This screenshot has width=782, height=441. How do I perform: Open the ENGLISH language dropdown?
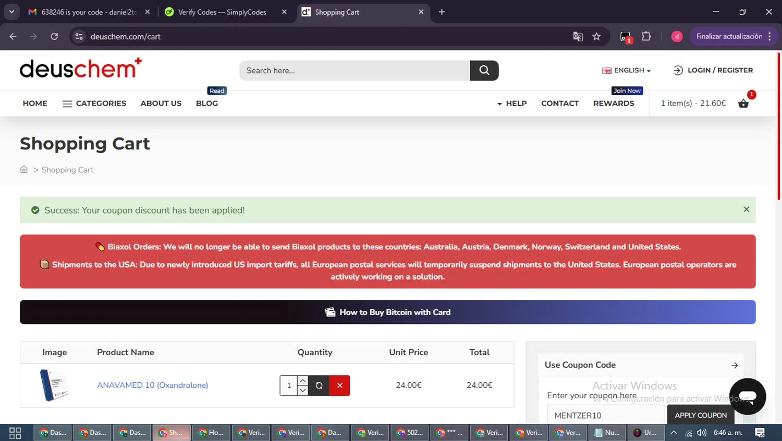tap(626, 70)
